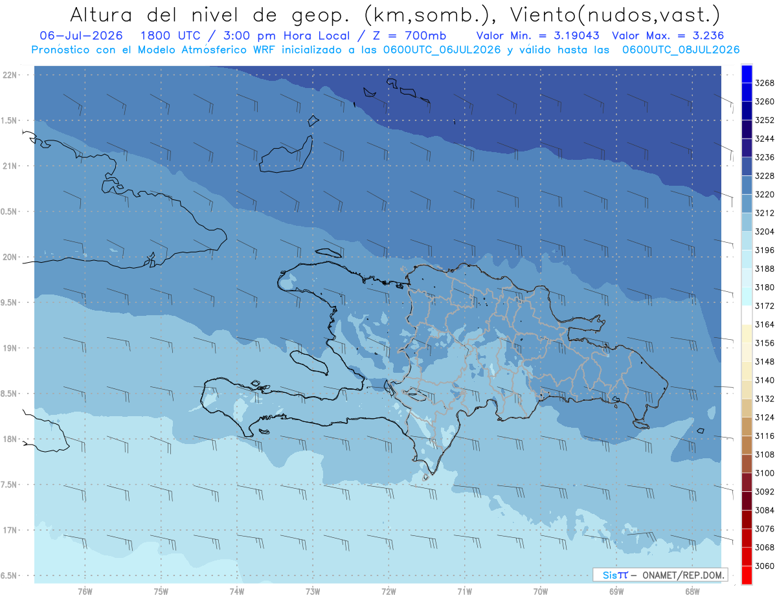The image size is (777, 600).
Task: Click the "73W" longitude axis label
Action: [x=313, y=592]
